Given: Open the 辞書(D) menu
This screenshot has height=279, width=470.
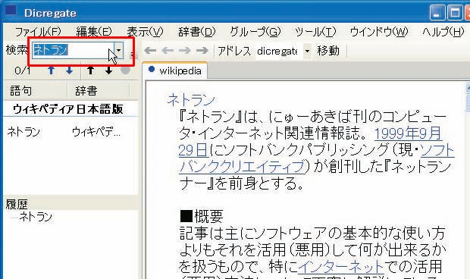Looking at the screenshot, I should coord(196,32).
